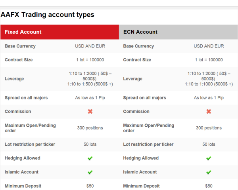
Task: Click Fixed Account 300 positions value
Action: point(90,128)
